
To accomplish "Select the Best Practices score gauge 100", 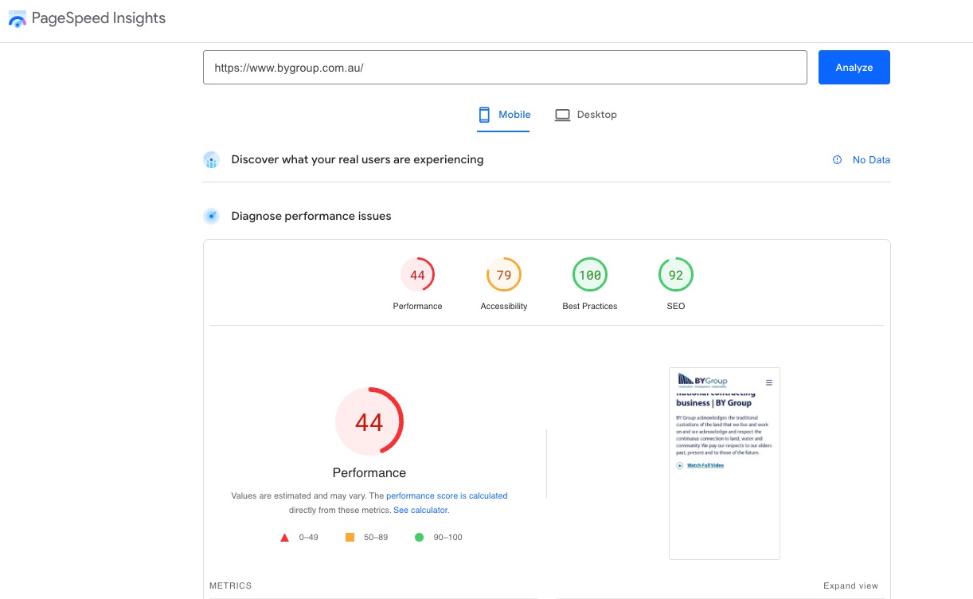I will (x=590, y=276).
